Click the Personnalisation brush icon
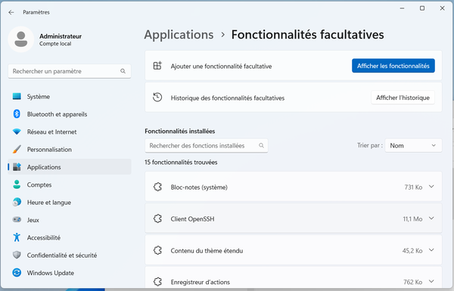 point(17,149)
